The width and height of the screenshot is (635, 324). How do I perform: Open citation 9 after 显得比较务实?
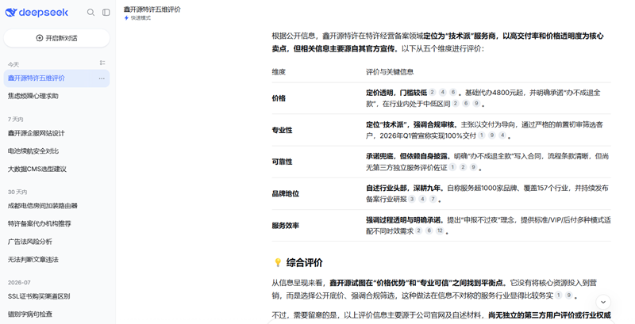point(569,295)
